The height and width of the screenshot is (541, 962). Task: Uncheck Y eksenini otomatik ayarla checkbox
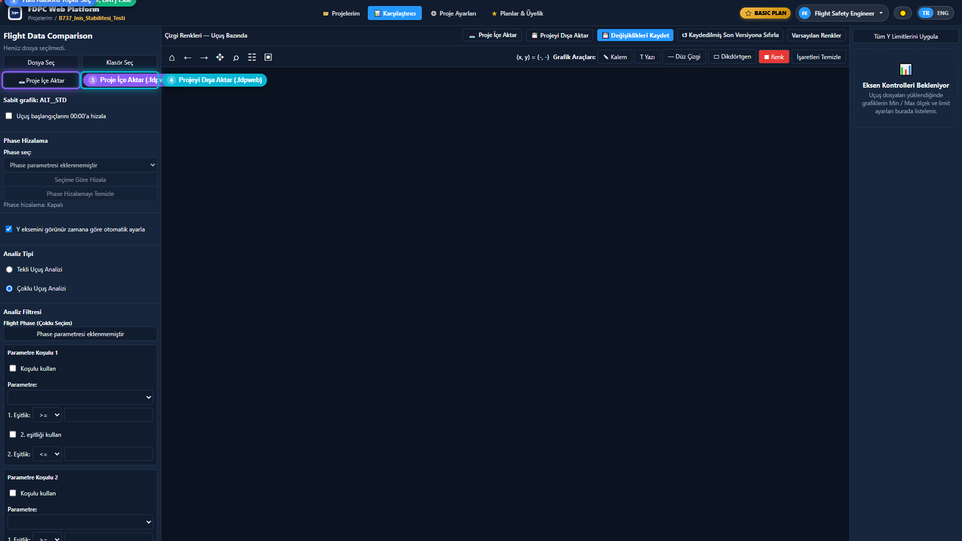pos(9,229)
